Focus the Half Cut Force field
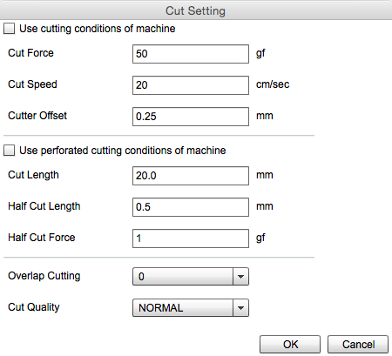 tap(191, 238)
